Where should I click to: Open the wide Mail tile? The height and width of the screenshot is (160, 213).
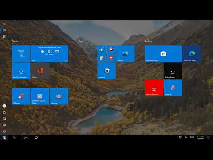[x=50, y=54]
